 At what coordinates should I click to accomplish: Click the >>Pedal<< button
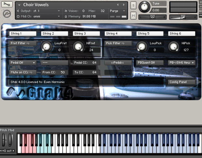(x=118, y=63)
